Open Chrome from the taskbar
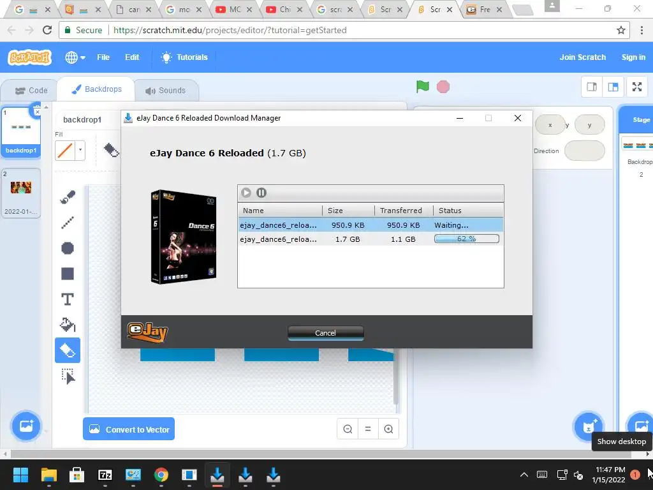The width and height of the screenshot is (653, 490). [161, 475]
